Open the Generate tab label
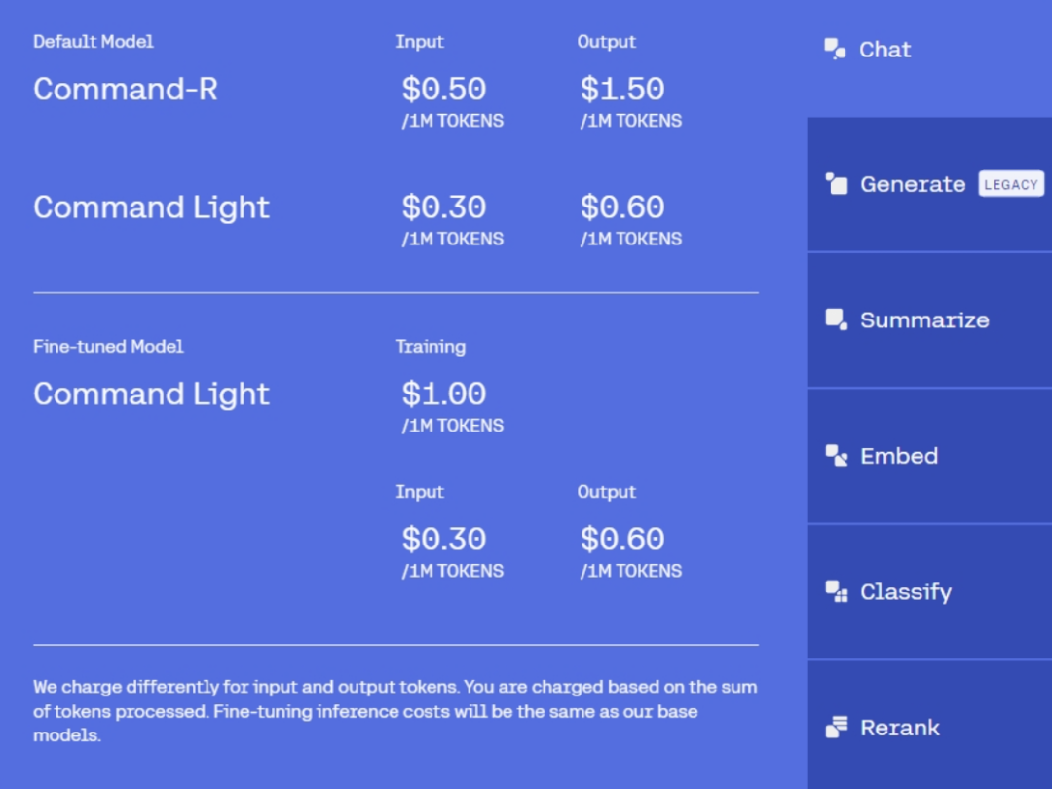1052x789 pixels. (913, 184)
